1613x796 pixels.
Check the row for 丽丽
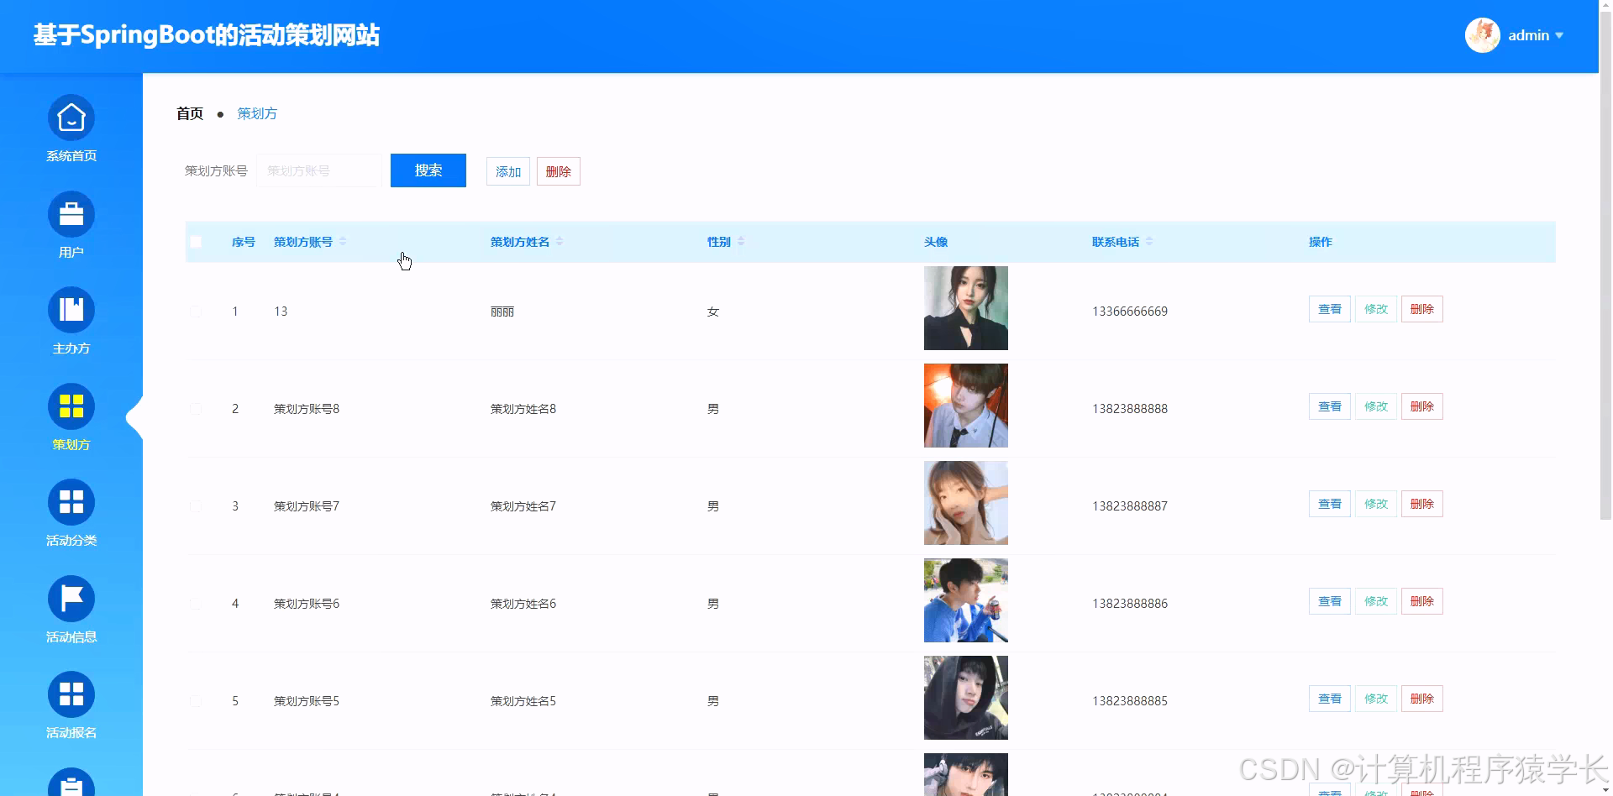(x=196, y=312)
